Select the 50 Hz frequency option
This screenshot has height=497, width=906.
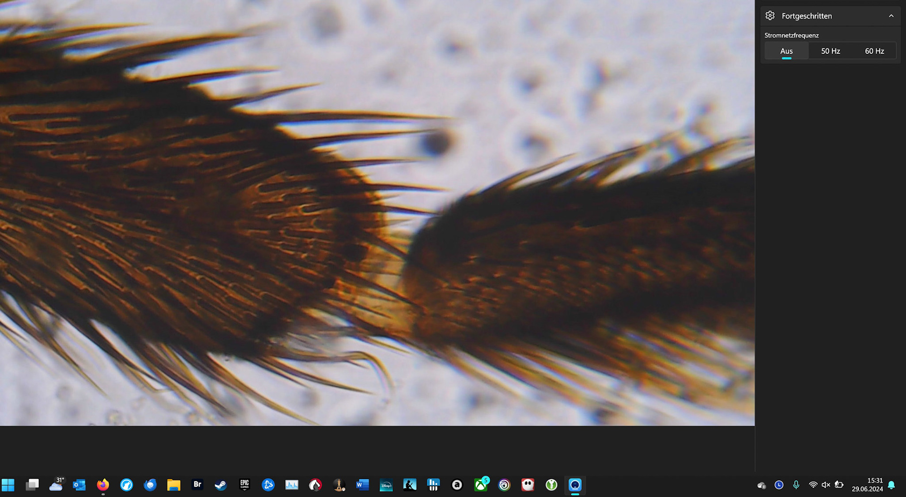[x=830, y=51]
